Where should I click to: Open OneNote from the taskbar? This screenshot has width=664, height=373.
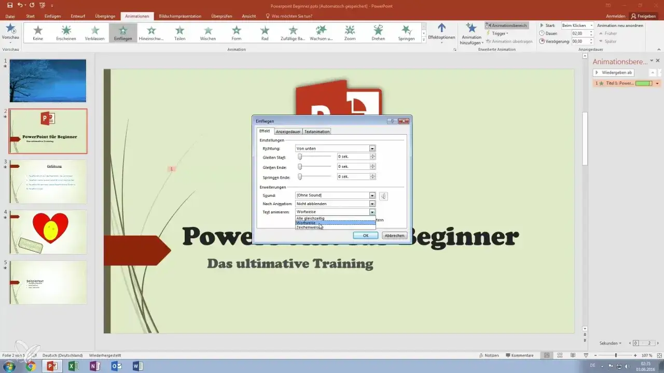95,366
